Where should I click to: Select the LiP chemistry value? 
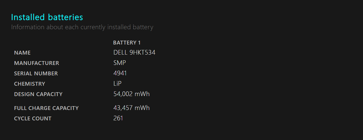117,84
